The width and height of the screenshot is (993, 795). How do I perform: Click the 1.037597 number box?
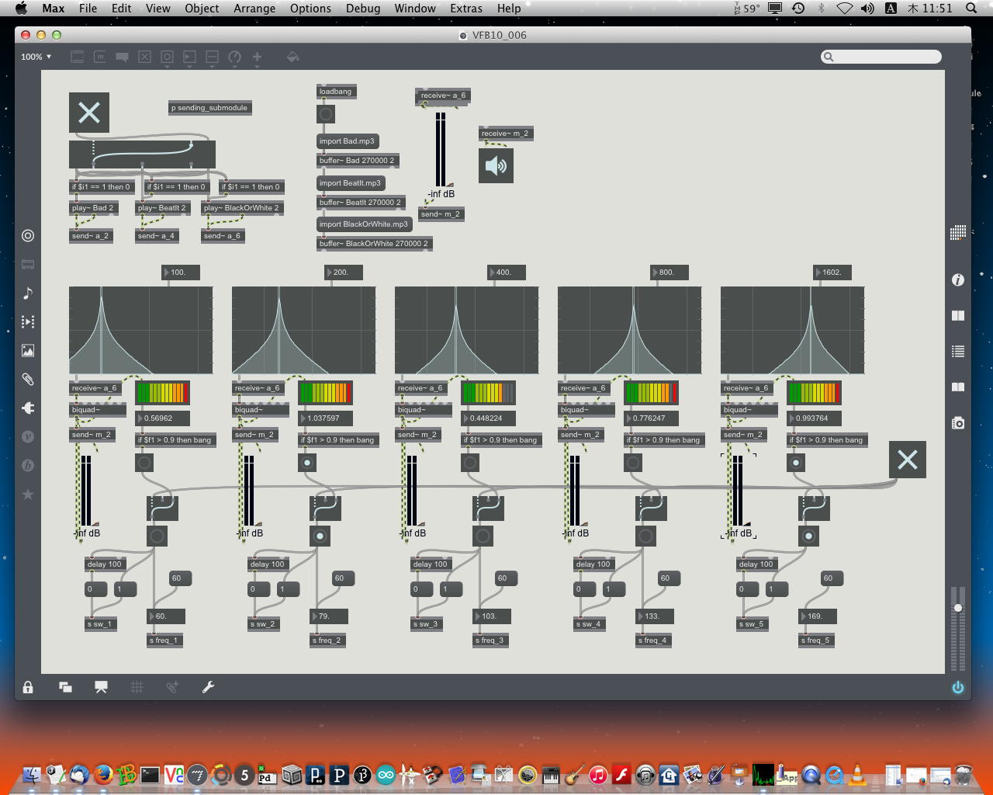coord(325,418)
